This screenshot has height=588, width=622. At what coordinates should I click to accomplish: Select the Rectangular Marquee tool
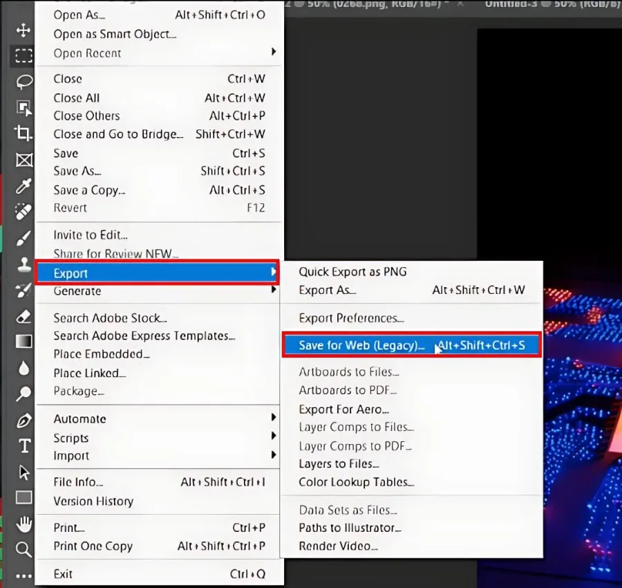point(23,55)
